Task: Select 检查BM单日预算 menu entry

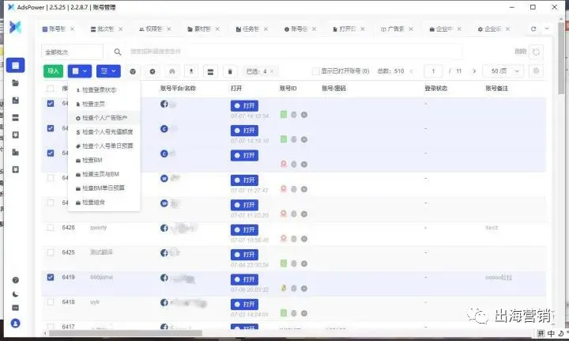Action: [x=104, y=188]
